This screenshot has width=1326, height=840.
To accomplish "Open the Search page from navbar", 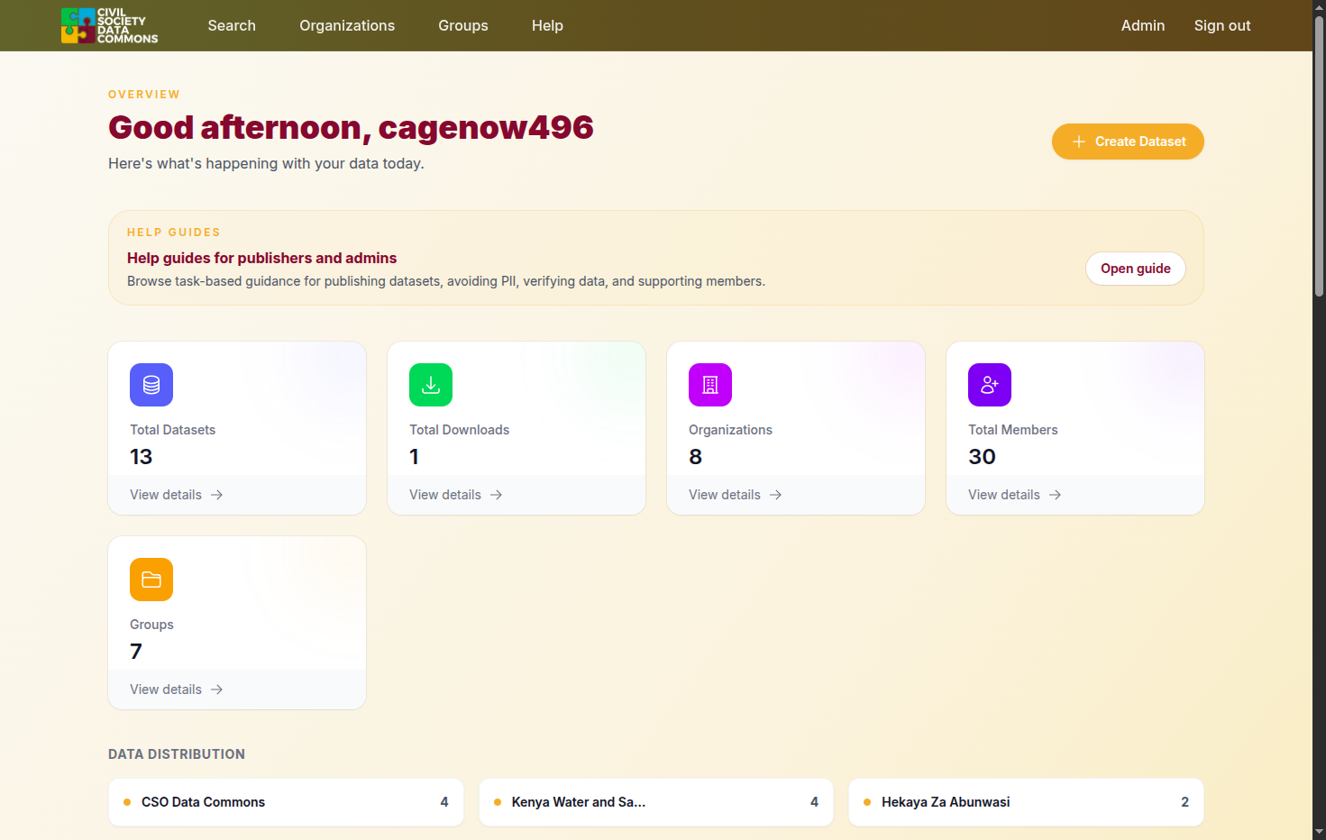I will click(232, 25).
